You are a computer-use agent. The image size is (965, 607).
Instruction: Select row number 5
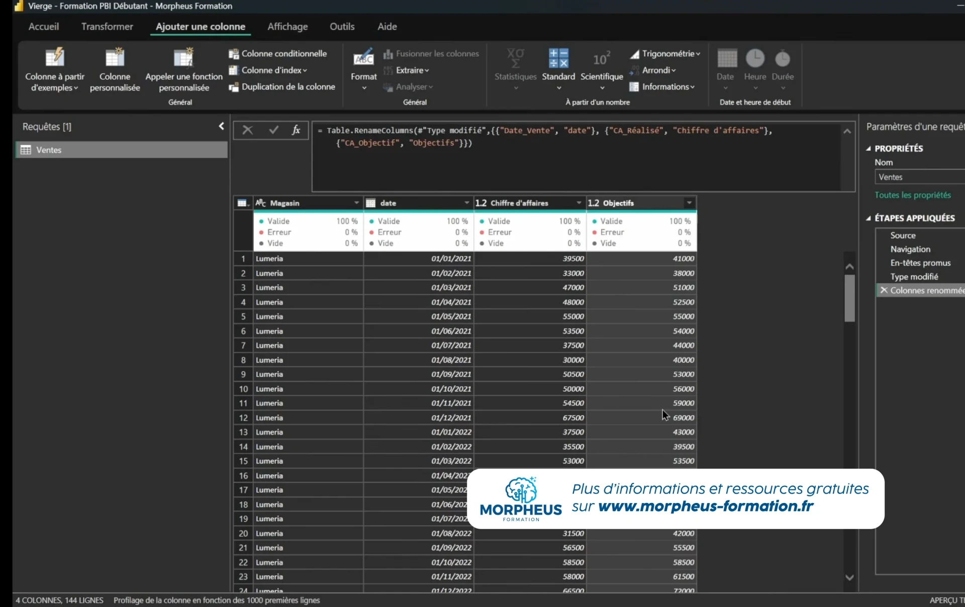pos(243,317)
